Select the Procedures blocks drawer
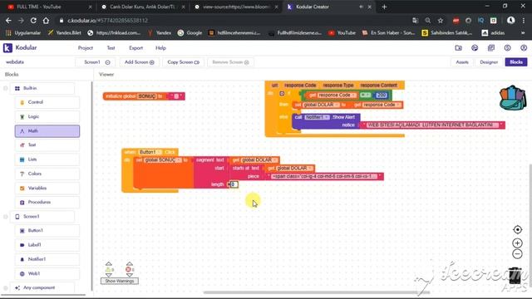The width and height of the screenshot is (532, 299). (x=47, y=202)
